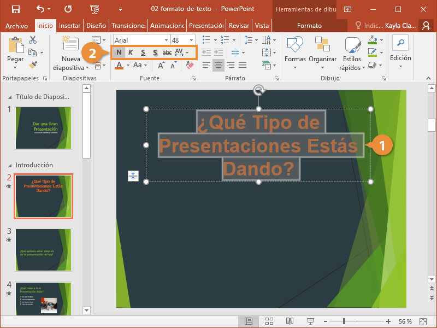This screenshot has width=437, height=328.
Task: Click the Save icon in the title bar
Action: [15, 9]
